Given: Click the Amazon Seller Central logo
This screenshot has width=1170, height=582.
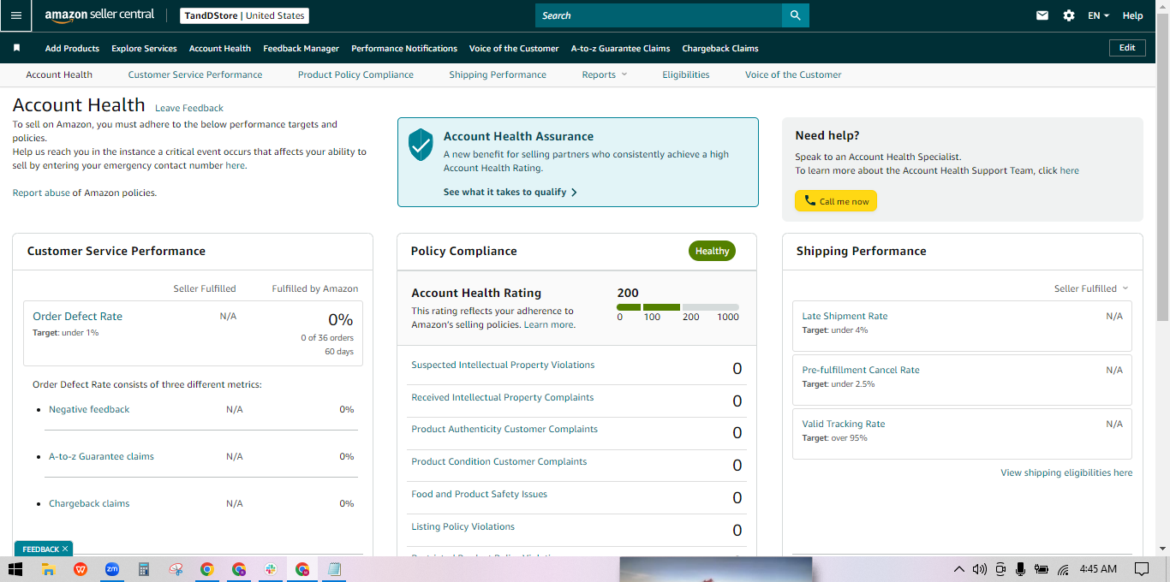Looking at the screenshot, I should tap(99, 15).
